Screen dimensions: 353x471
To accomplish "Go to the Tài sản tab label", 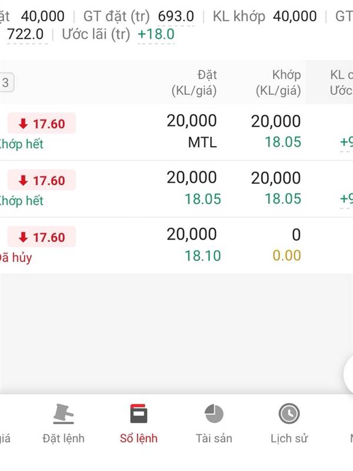I will (214, 439).
